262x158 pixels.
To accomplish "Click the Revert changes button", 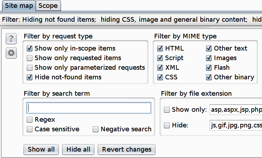I will (127, 149).
